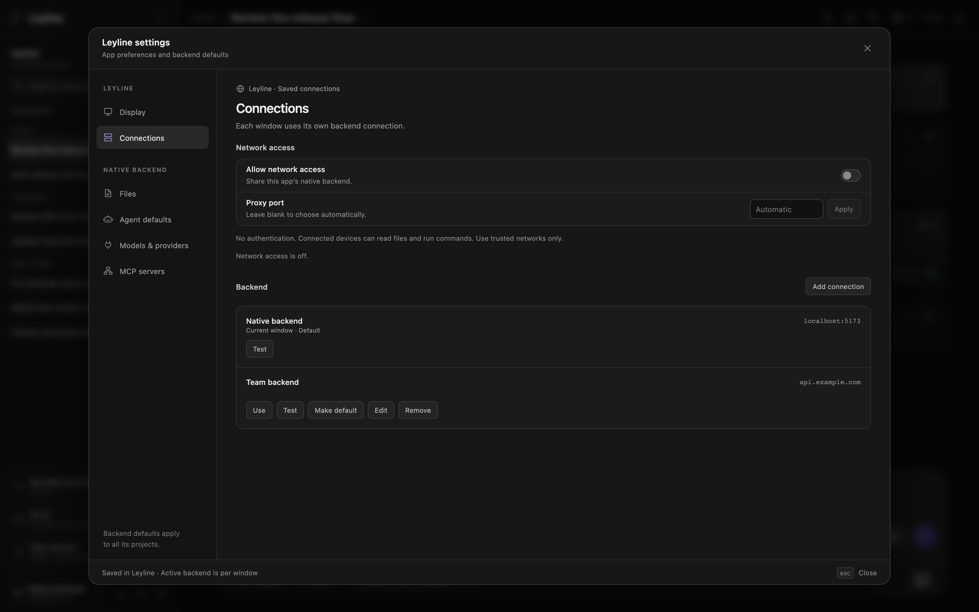Close the Leyline settings dialog with X

868,48
